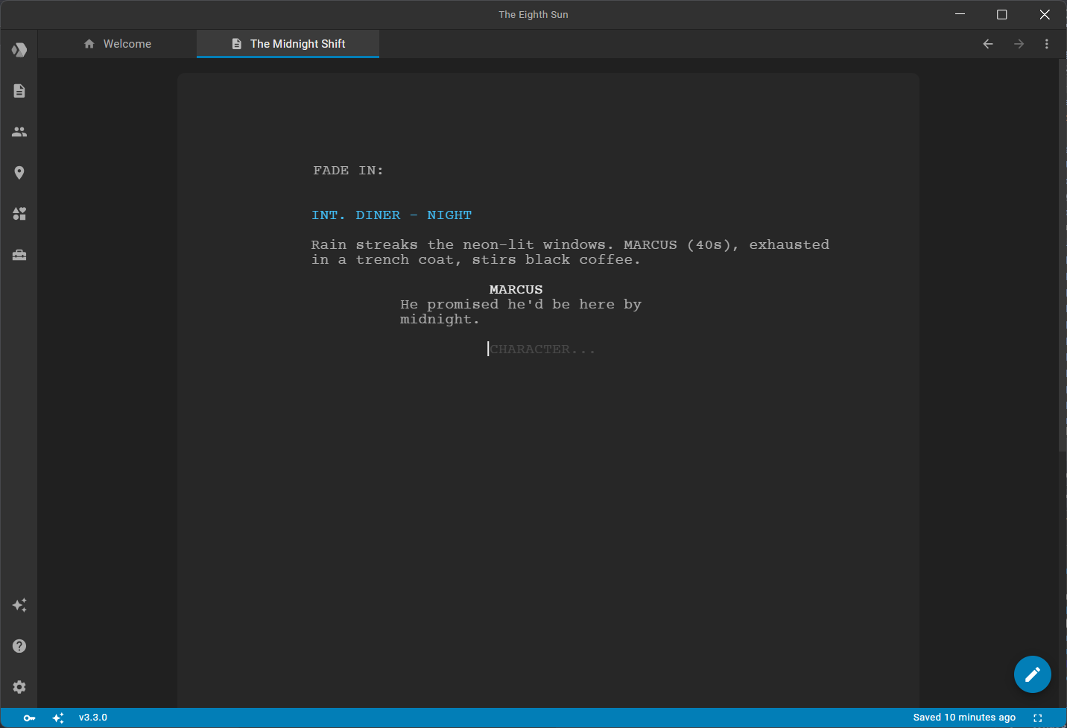
Task: Click the MARCUS character cue
Action: (516, 289)
